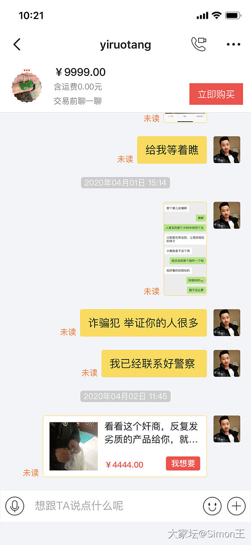
Task: Tap the back arrow icon
Action: [x=17, y=44]
